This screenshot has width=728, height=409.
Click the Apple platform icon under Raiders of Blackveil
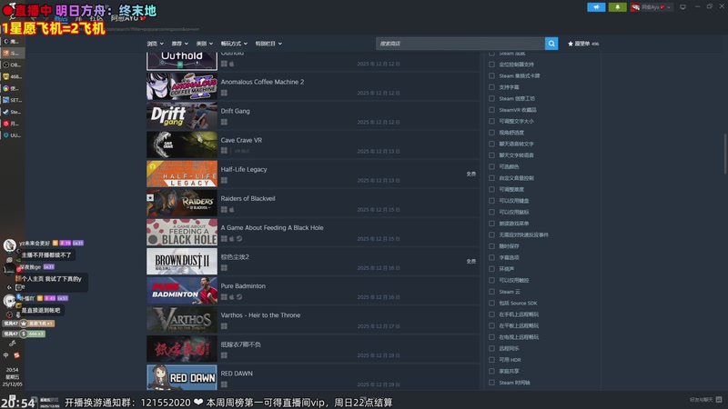[232, 210]
